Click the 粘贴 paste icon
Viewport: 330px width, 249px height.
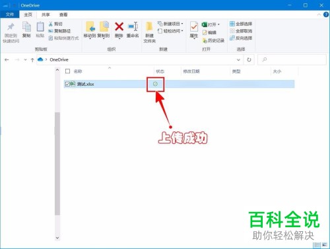click(40, 27)
